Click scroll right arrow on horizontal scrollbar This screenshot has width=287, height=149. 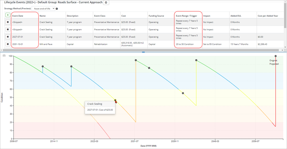(x=282, y=50)
